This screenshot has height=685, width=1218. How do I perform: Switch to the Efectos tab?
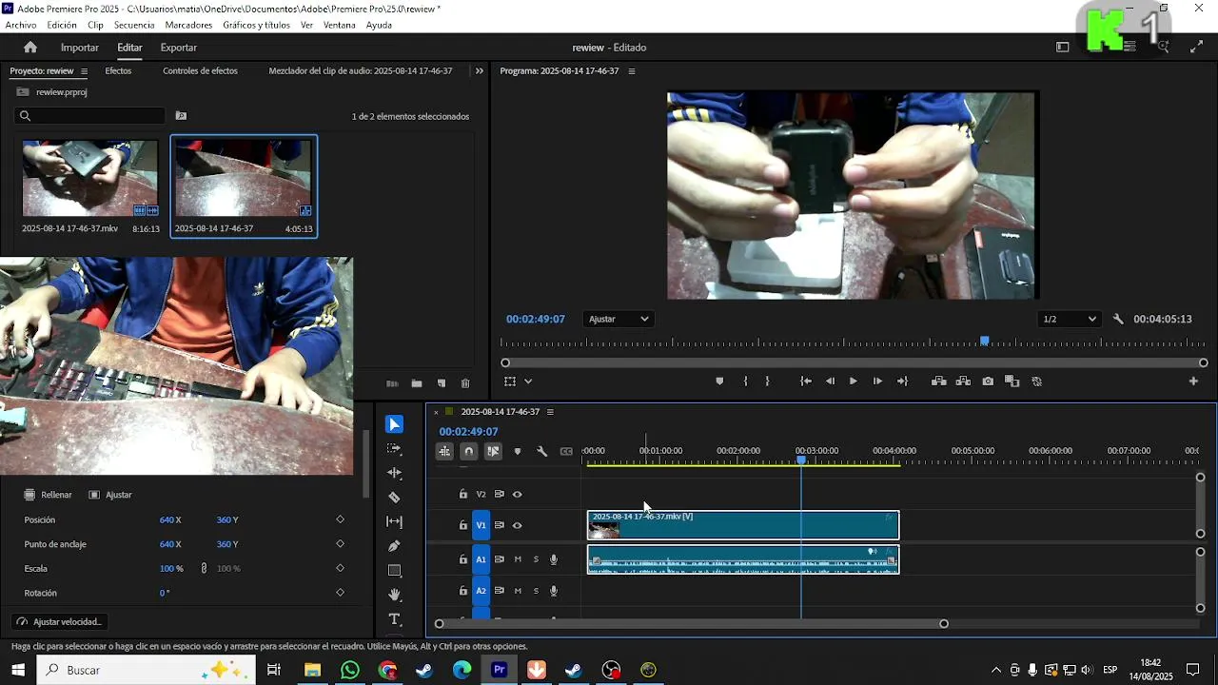point(118,71)
